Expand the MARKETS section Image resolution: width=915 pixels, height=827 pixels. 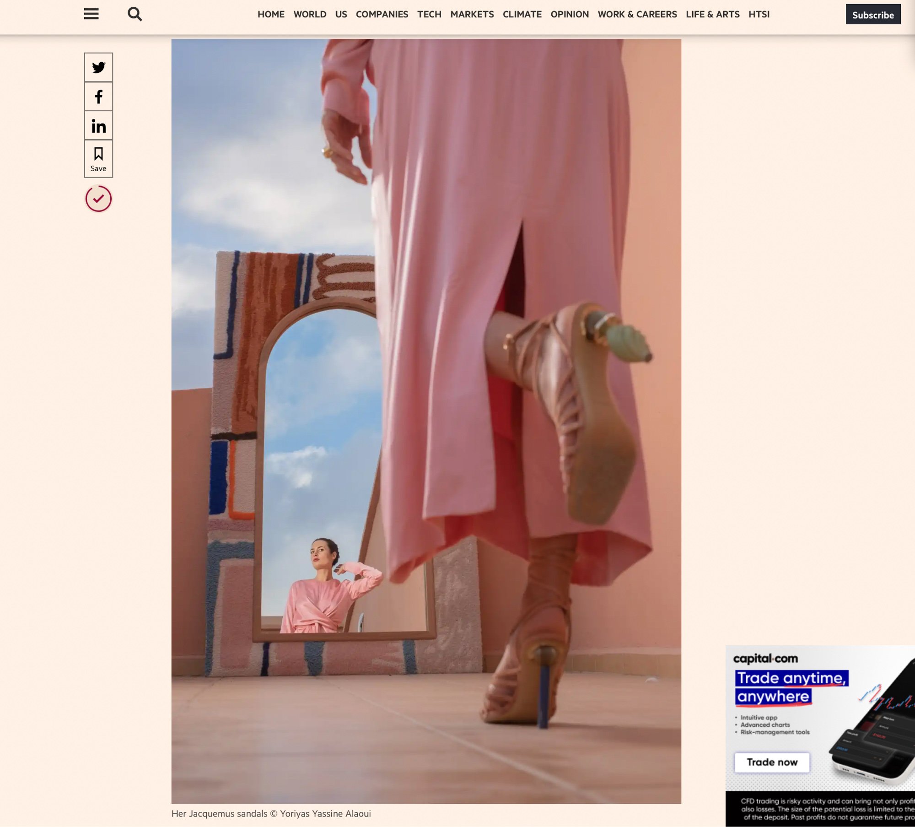click(472, 14)
